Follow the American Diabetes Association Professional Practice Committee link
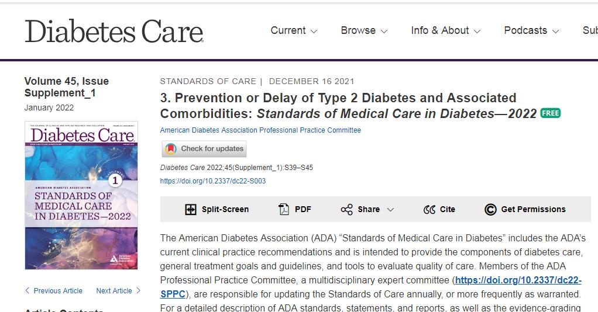The height and width of the screenshot is (312, 598). (x=260, y=130)
